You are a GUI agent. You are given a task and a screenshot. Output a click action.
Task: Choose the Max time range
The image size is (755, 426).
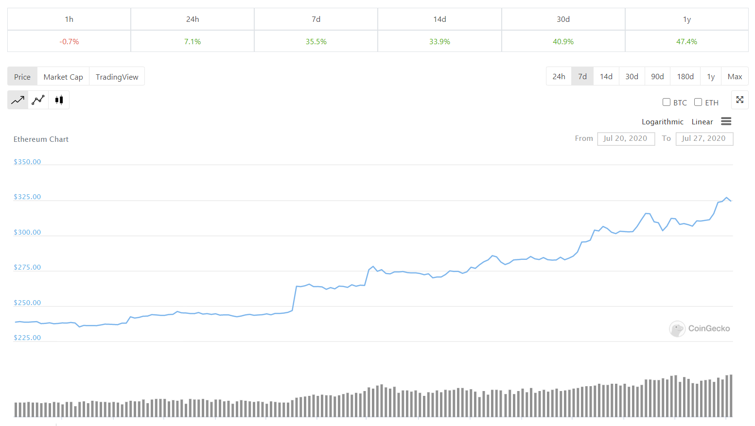tap(735, 77)
